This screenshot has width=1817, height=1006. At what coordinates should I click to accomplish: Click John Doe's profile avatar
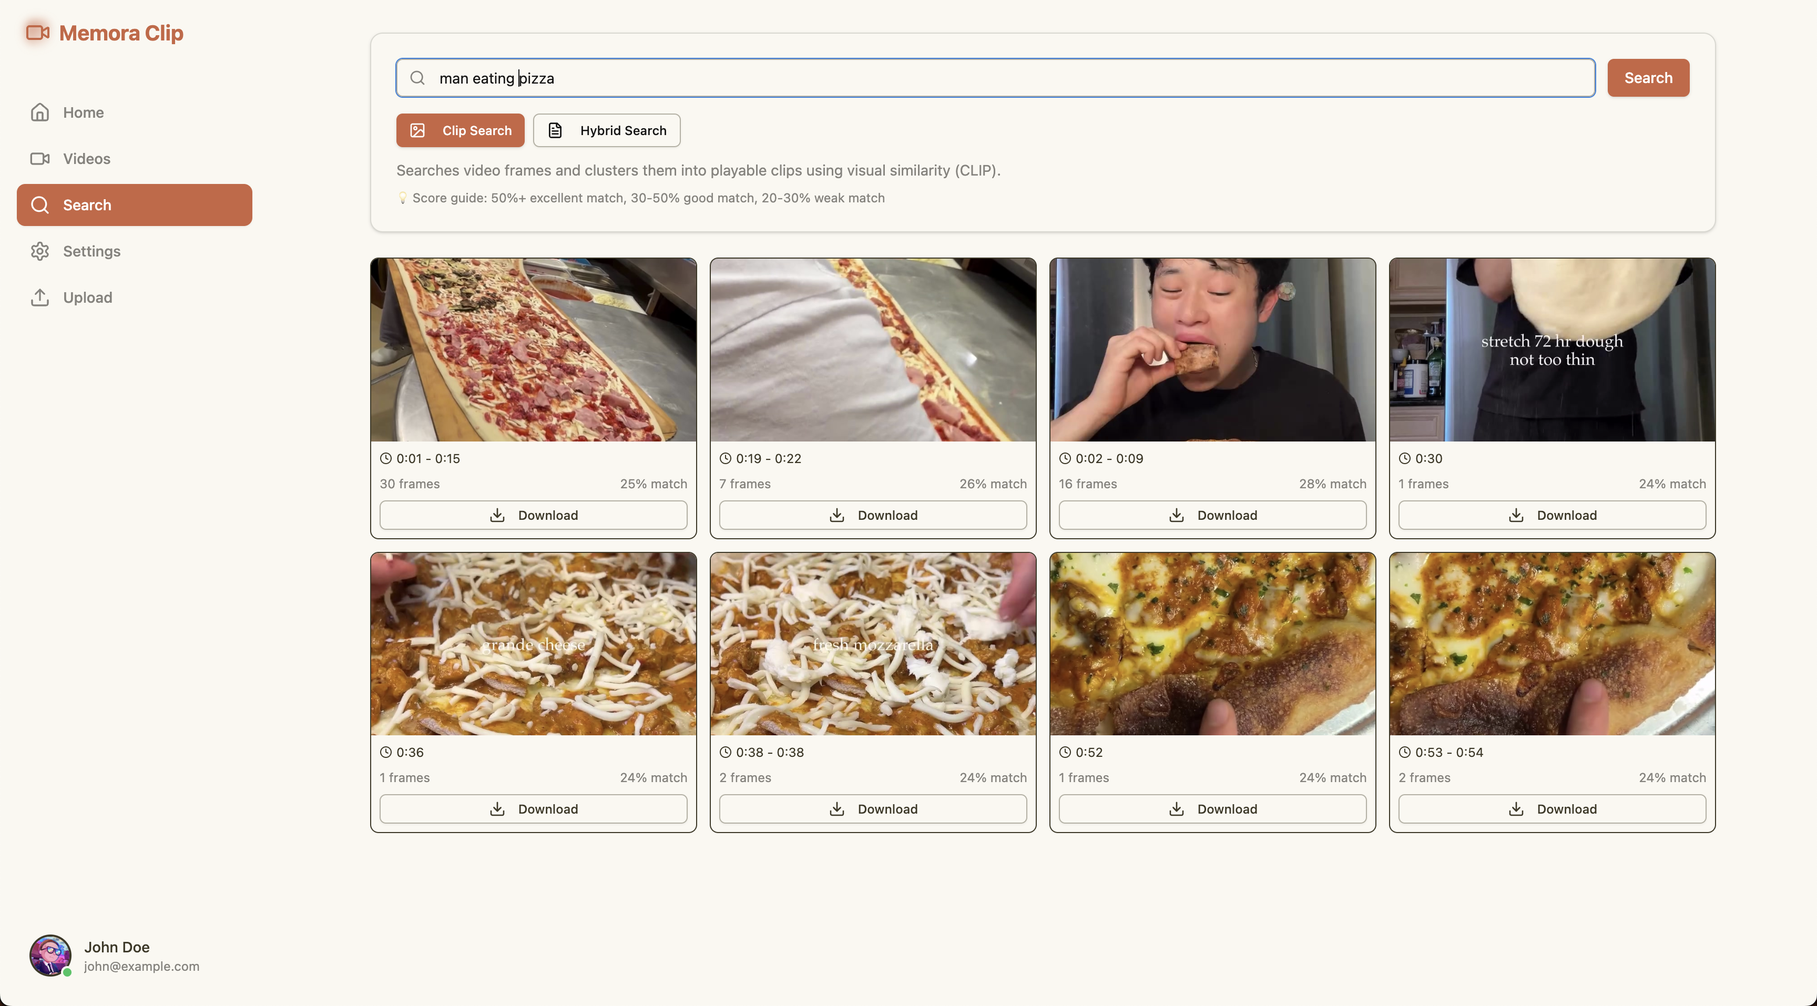coord(50,955)
